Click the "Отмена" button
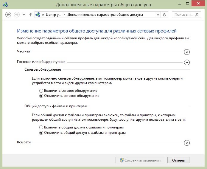 [178, 160]
